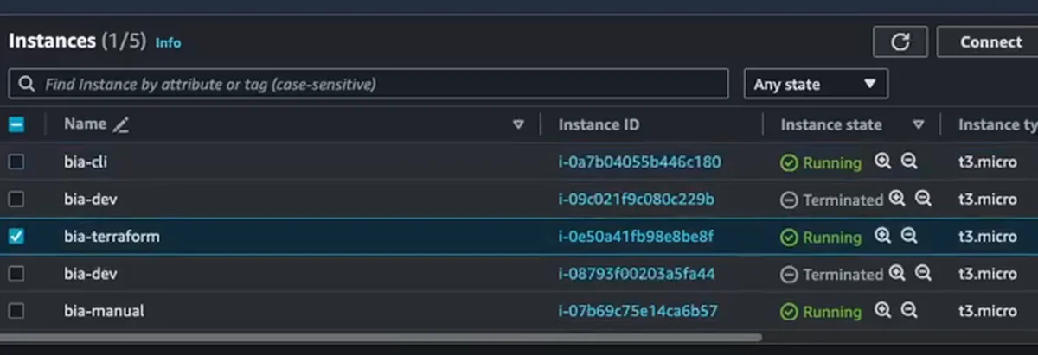Toggle the select-all header checkbox
Image resolution: width=1038 pixels, height=355 pixels.
click(16, 124)
